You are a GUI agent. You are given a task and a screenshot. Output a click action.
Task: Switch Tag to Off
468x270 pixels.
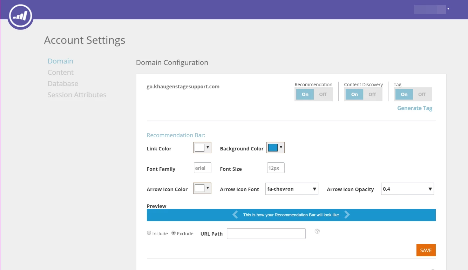pos(422,94)
